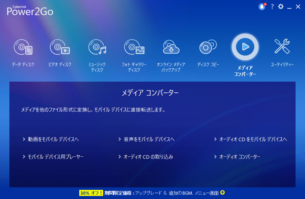Open the ディスク コピー icon
Image resolution: width=305 pixels, height=199 pixels.
tap(208, 47)
